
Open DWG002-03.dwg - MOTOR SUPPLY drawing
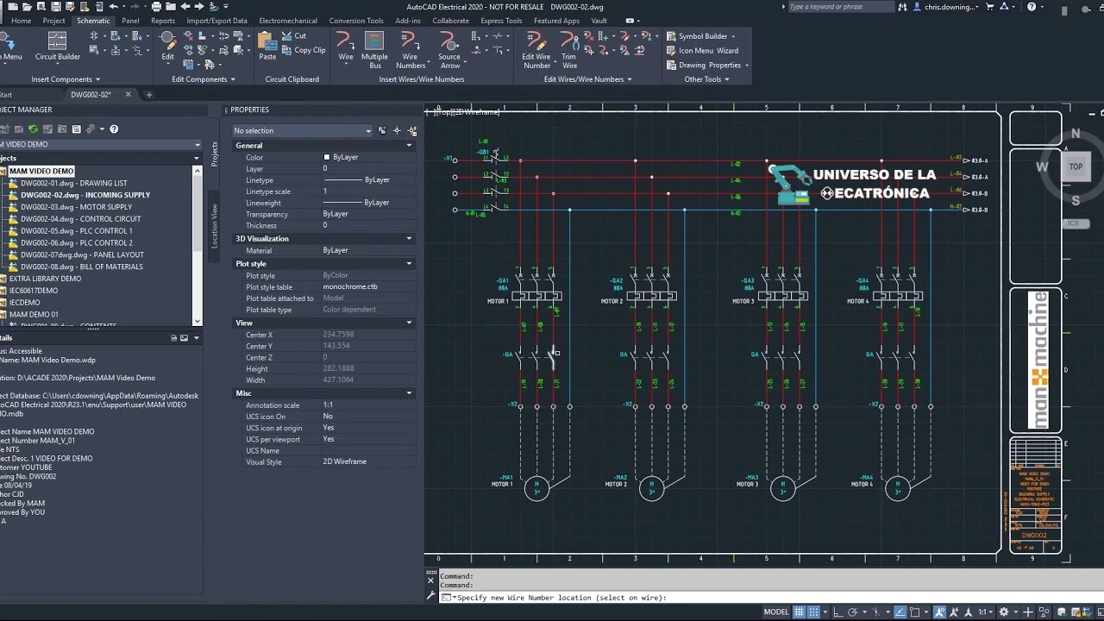coord(76,207)
